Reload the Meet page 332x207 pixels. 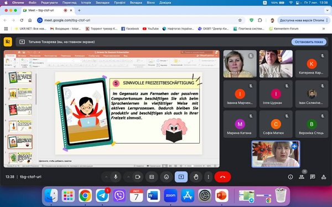[22, 20]
